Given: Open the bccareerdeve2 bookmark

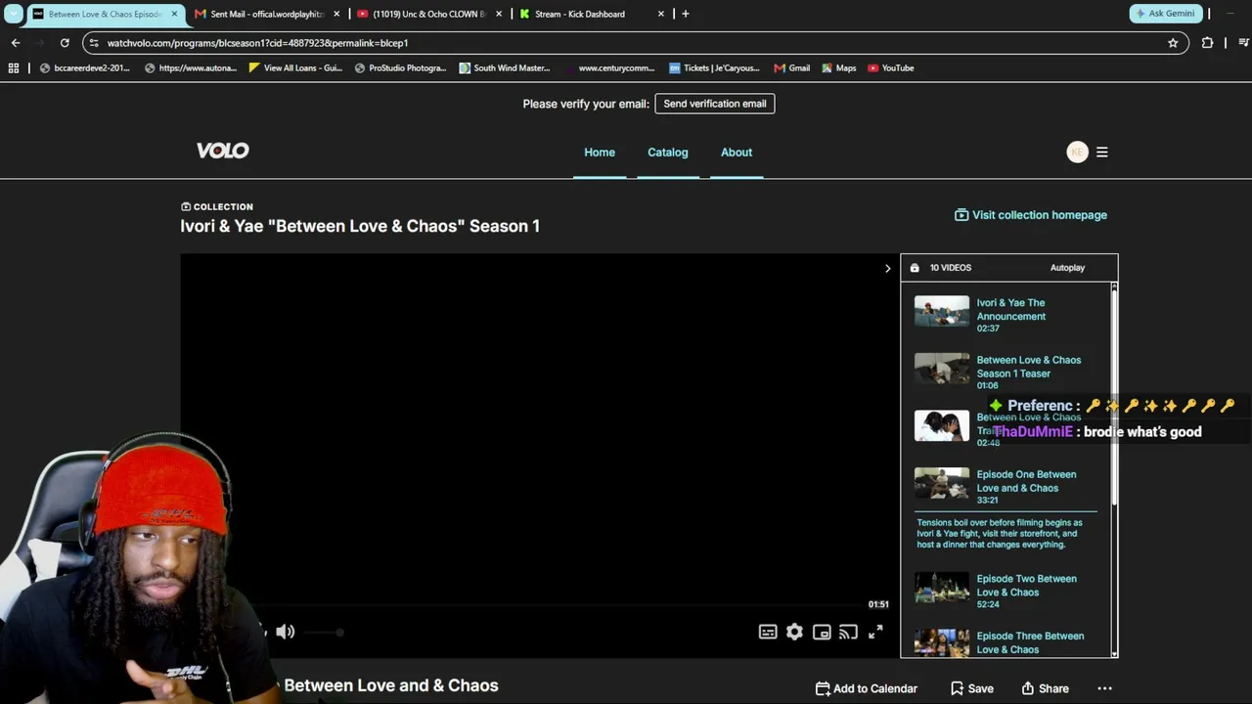Looking at the screenshot, I should point(84,68).
